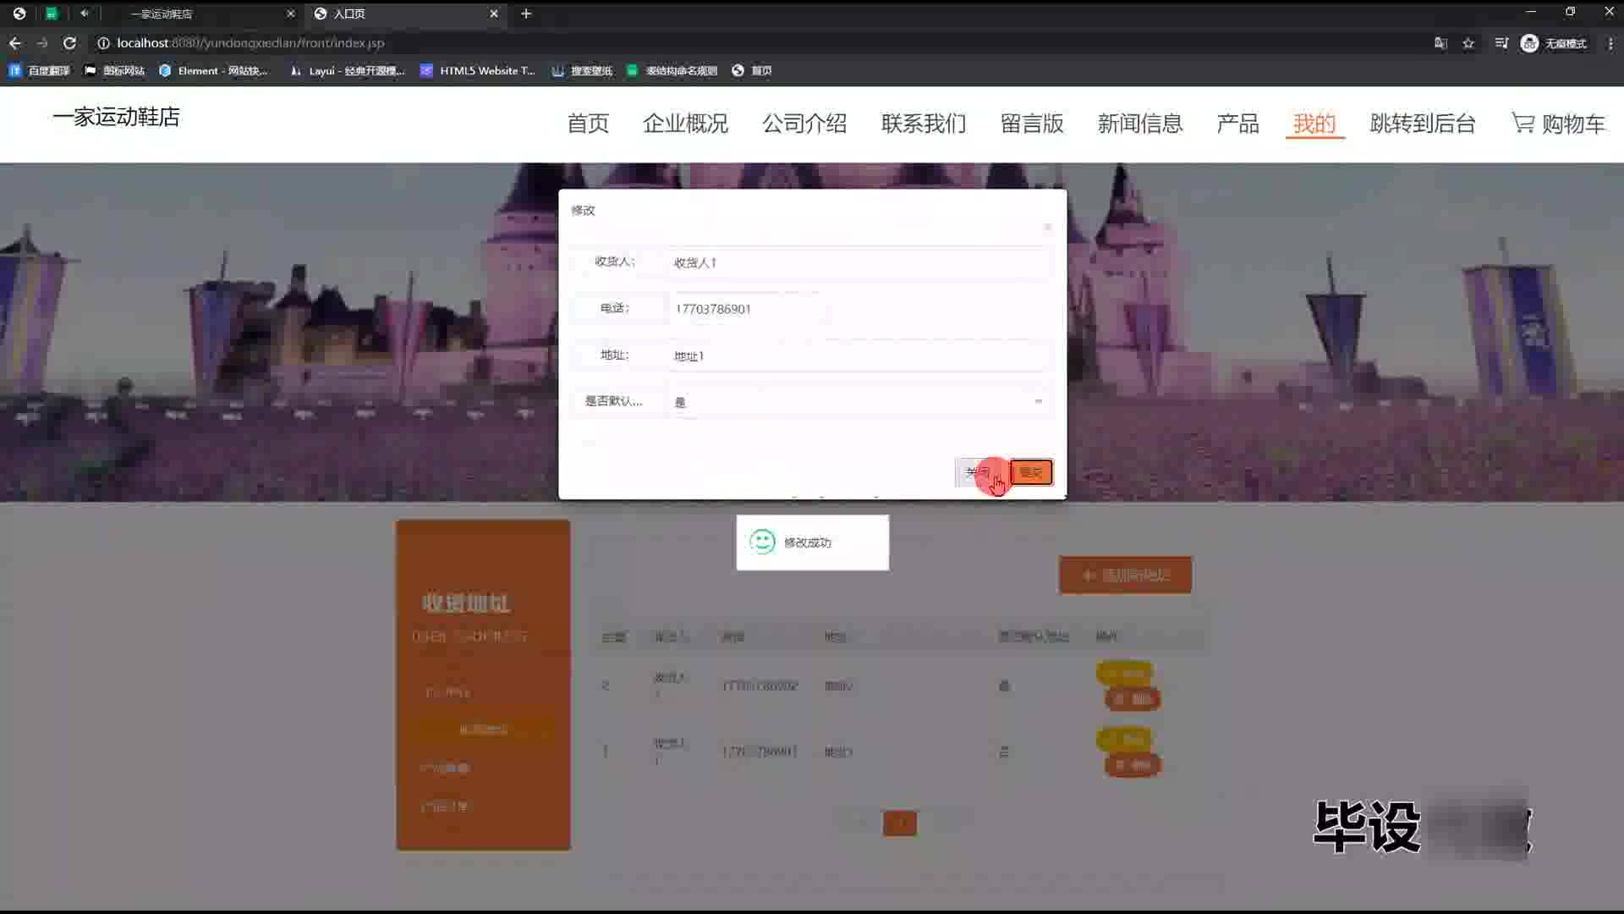The width and height of the screenshot is (1624, 914).
Task: Switch to the 一家运动鞋店 tab
Action: point(203,14)
